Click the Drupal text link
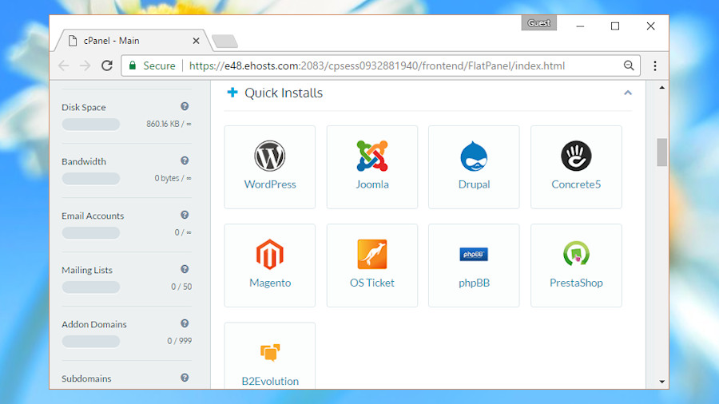Viewport: 719px width, 404px height. [x=474, y=184]
